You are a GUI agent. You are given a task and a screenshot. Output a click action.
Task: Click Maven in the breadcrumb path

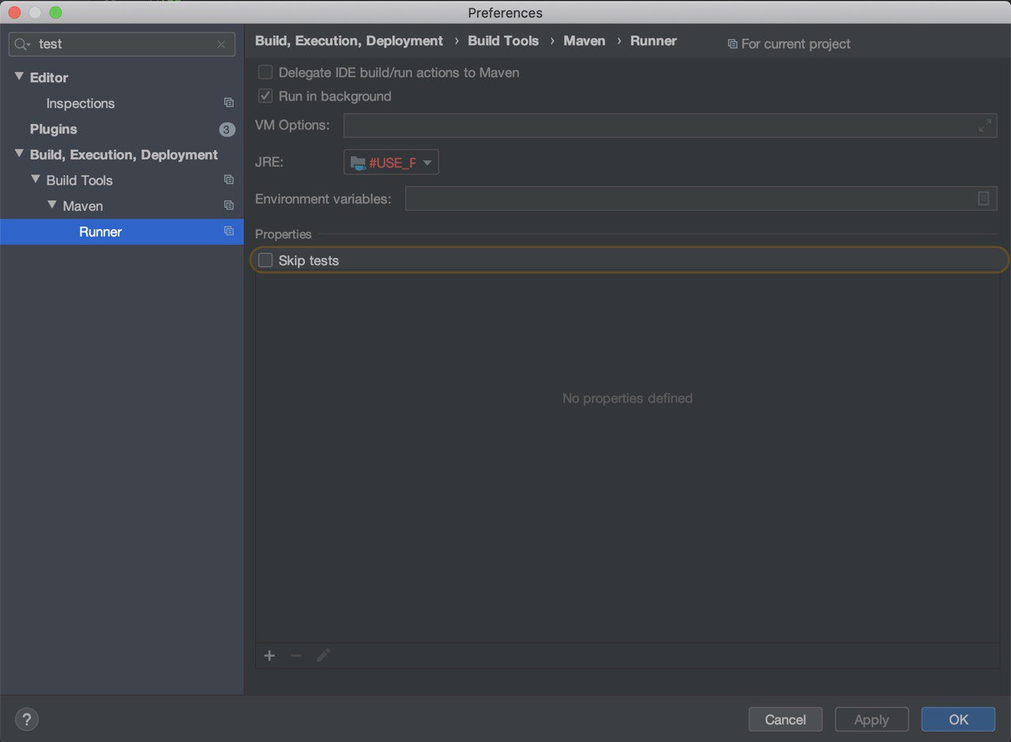pyautogui.click(x=584, y=41)
